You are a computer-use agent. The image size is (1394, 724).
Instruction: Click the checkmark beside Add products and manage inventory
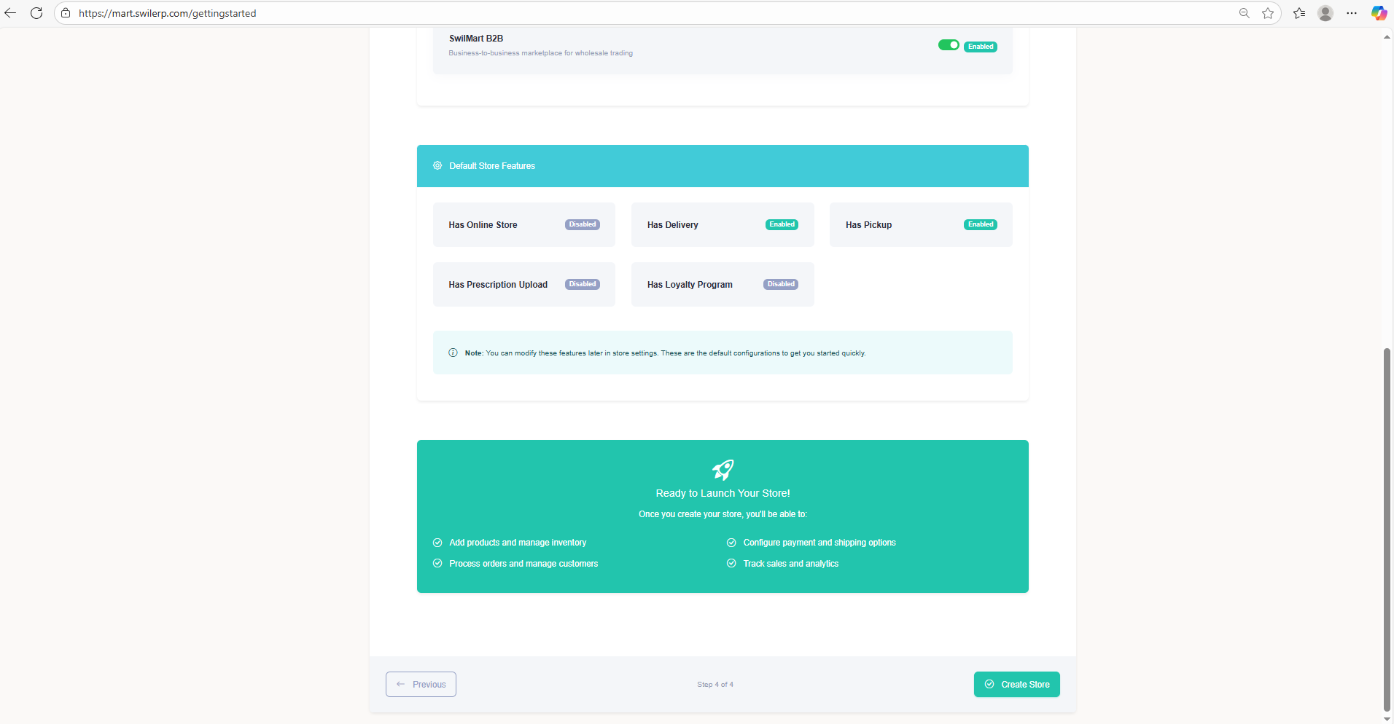tap(437, 543)
